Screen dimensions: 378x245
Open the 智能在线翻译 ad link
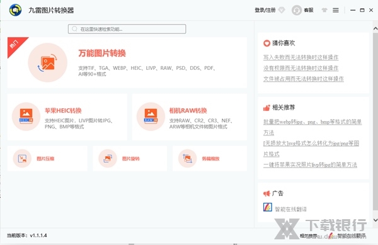(x=290, y=209)
